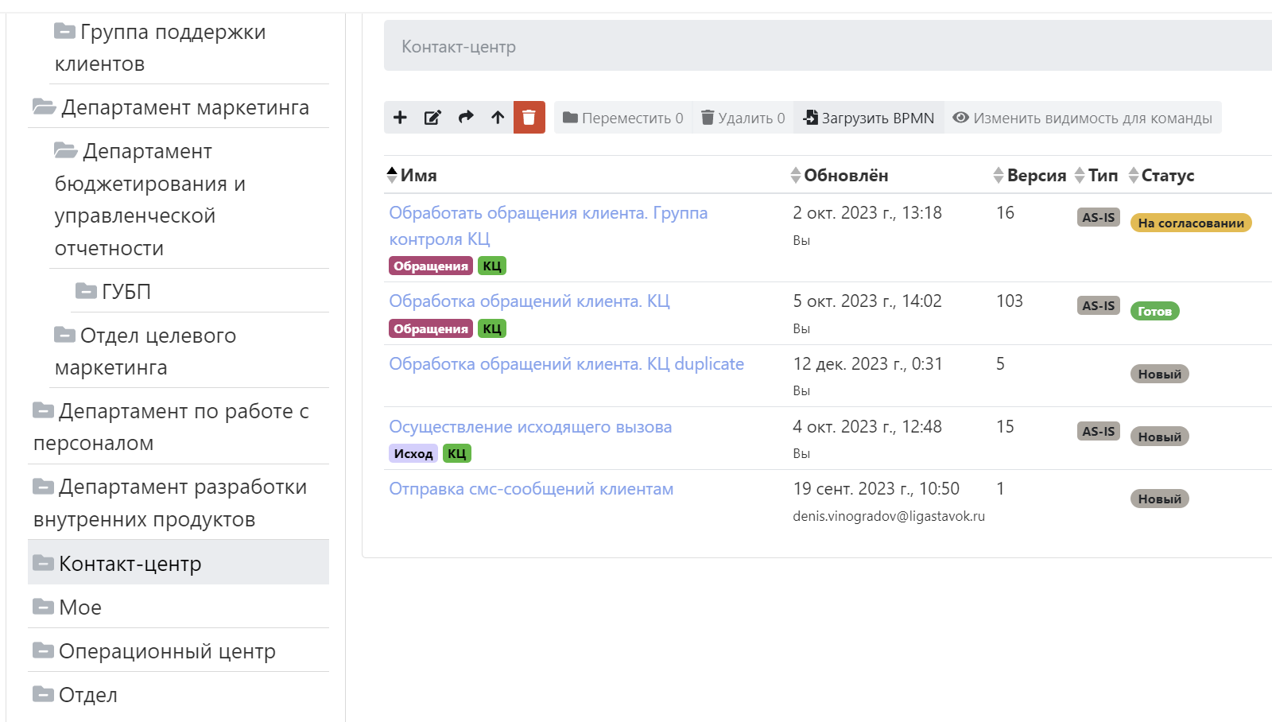Open Обработать обращения клиента. Группа контроля КЦ
The image size is (1272, 722).
[x=548, y=226]
